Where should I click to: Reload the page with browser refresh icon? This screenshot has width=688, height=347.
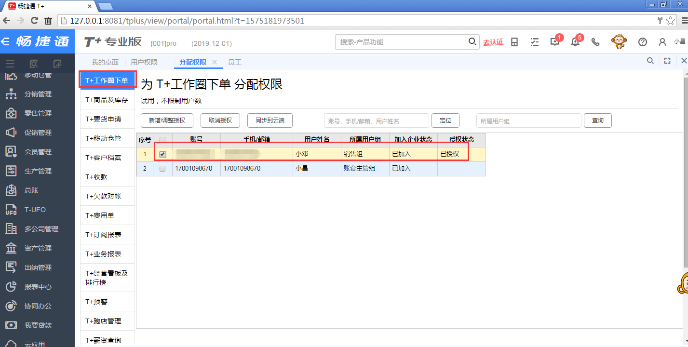(x=34, y=21)
